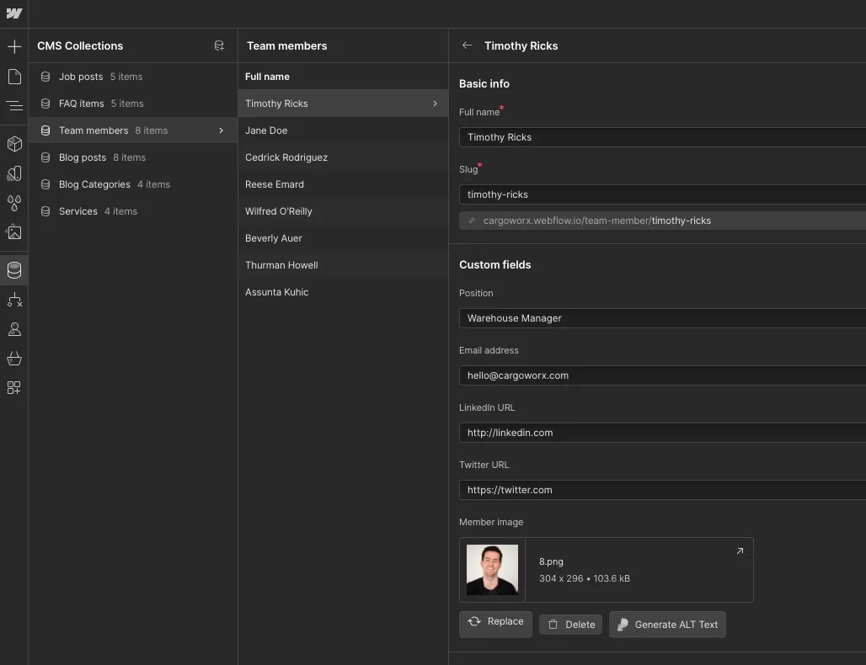Image resolution: width=866 pixels, height=665 pixels.
Task: Open the Add elements panel
Action: tap(14, 47)
